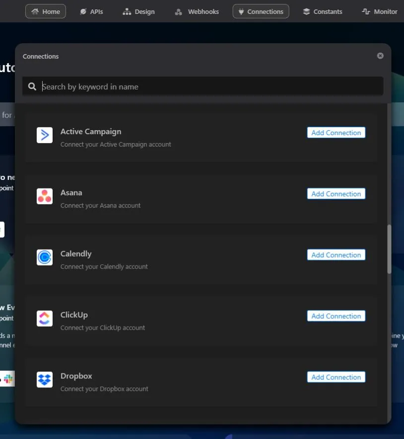Click 'Connect your Calendly account' text

(x=104, y=266)
